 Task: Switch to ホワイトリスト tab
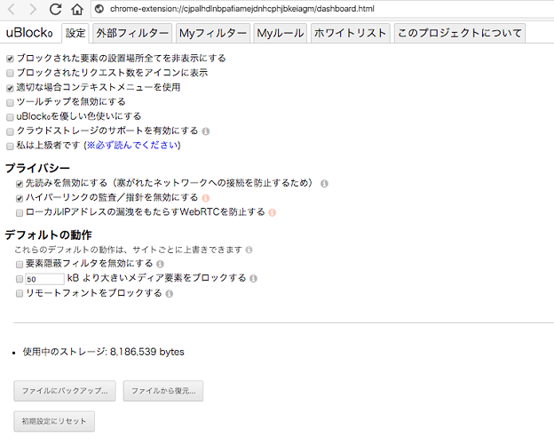tap(350, 33)
